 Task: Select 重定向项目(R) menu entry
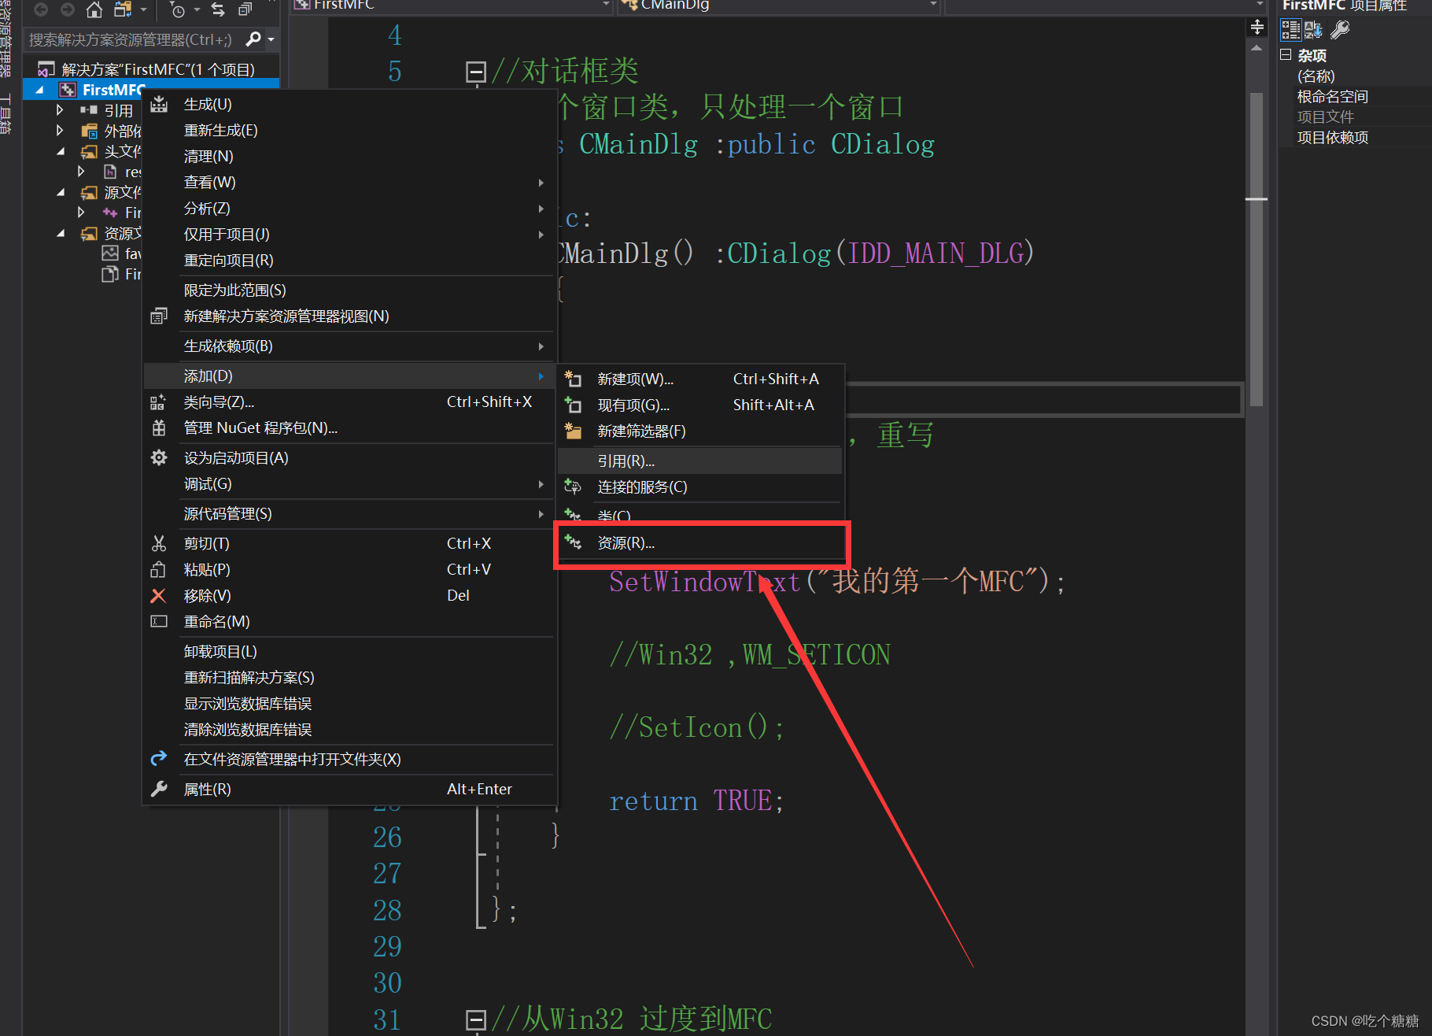tap(350, 260)
